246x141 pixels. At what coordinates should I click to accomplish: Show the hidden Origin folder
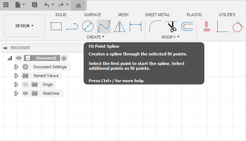tap(25, 84)
